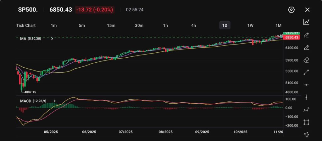
Task: Select the rectangle shape drawing tool
Action: 306,122
